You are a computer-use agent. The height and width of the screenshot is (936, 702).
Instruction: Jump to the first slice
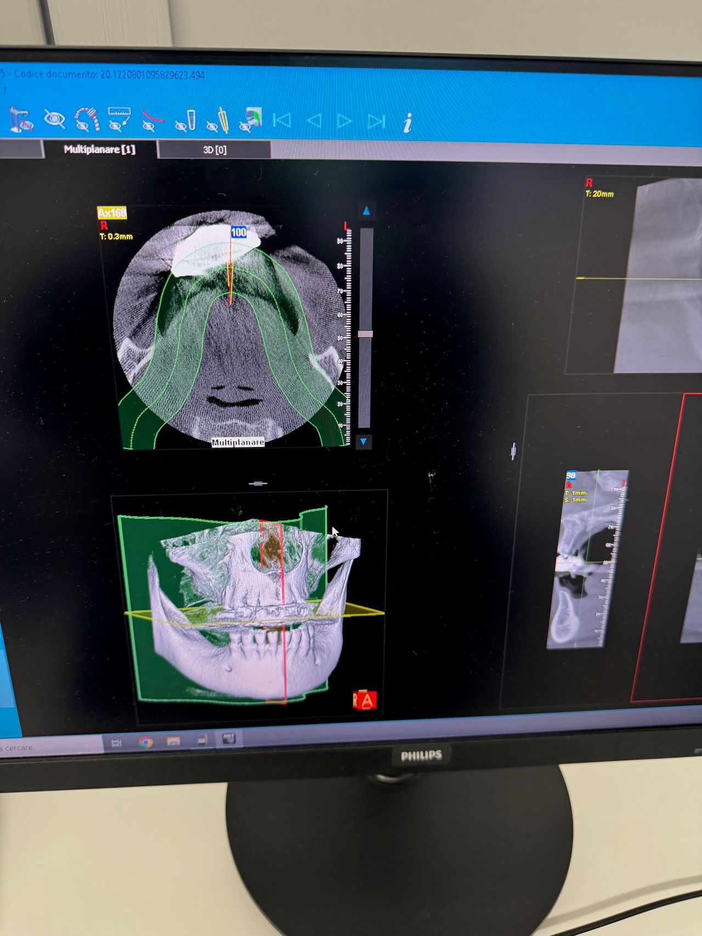282,121
